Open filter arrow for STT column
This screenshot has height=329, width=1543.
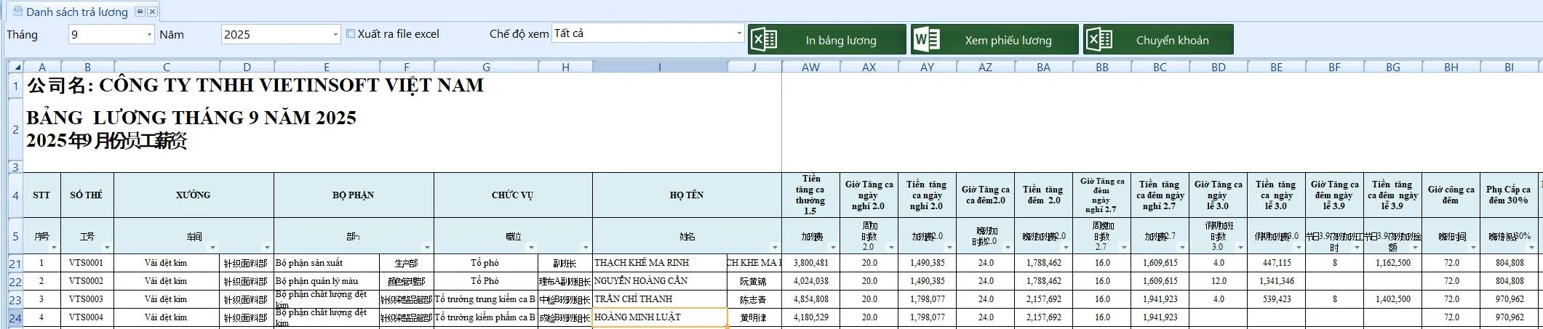point(55,248)
